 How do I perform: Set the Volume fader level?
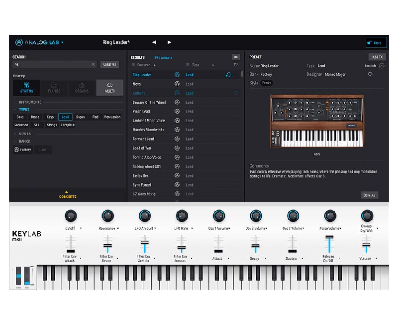pyautogui.click(x=366, y=245)
